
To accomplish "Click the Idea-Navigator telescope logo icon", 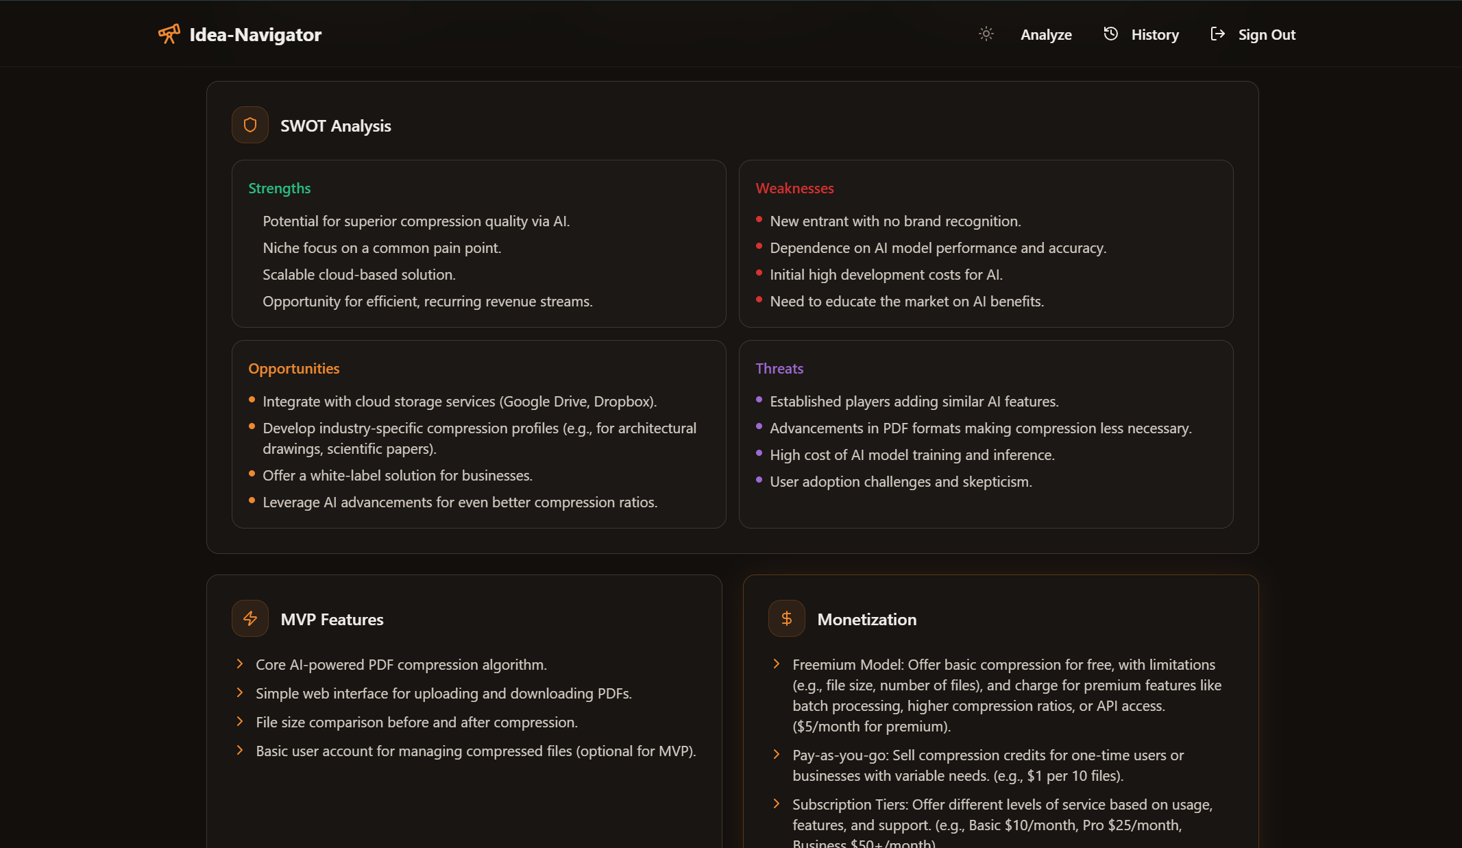I will pos(169,34).
